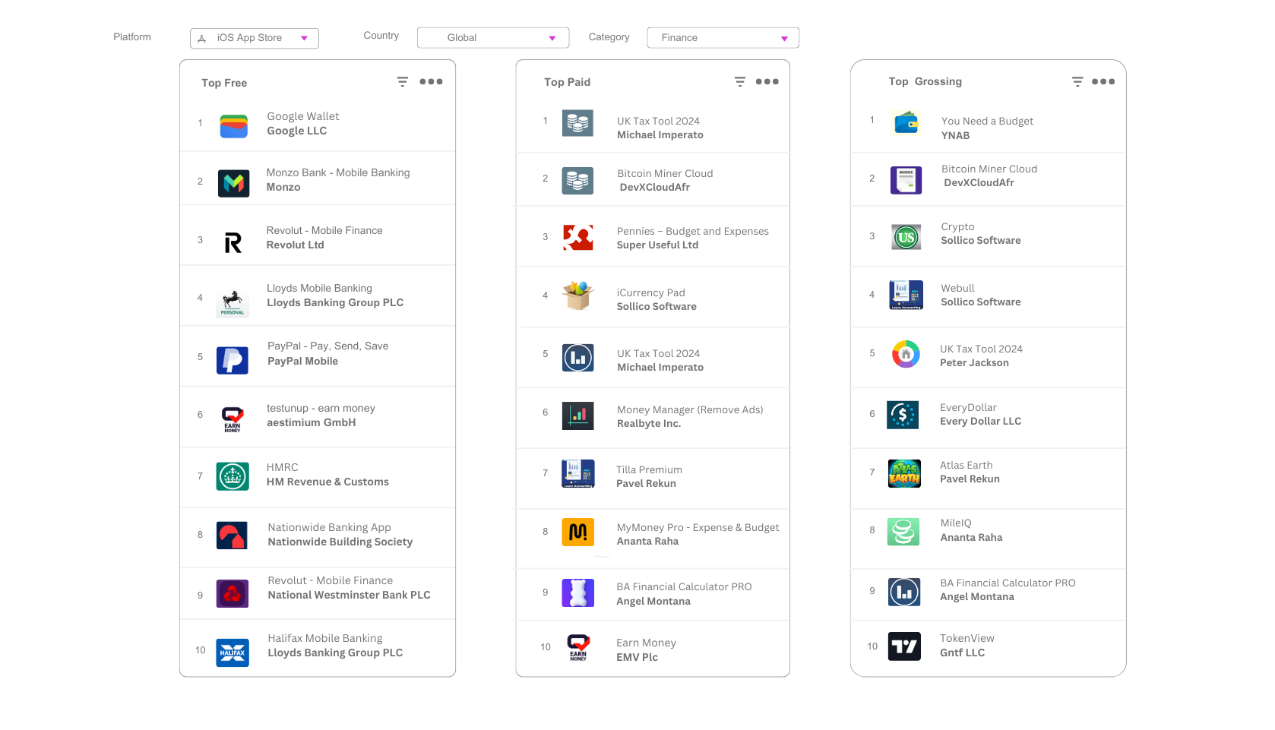Open the three-dot menu in the Top Paid panel
This screenshot has width=1275, height=730.
pos(767,81)
